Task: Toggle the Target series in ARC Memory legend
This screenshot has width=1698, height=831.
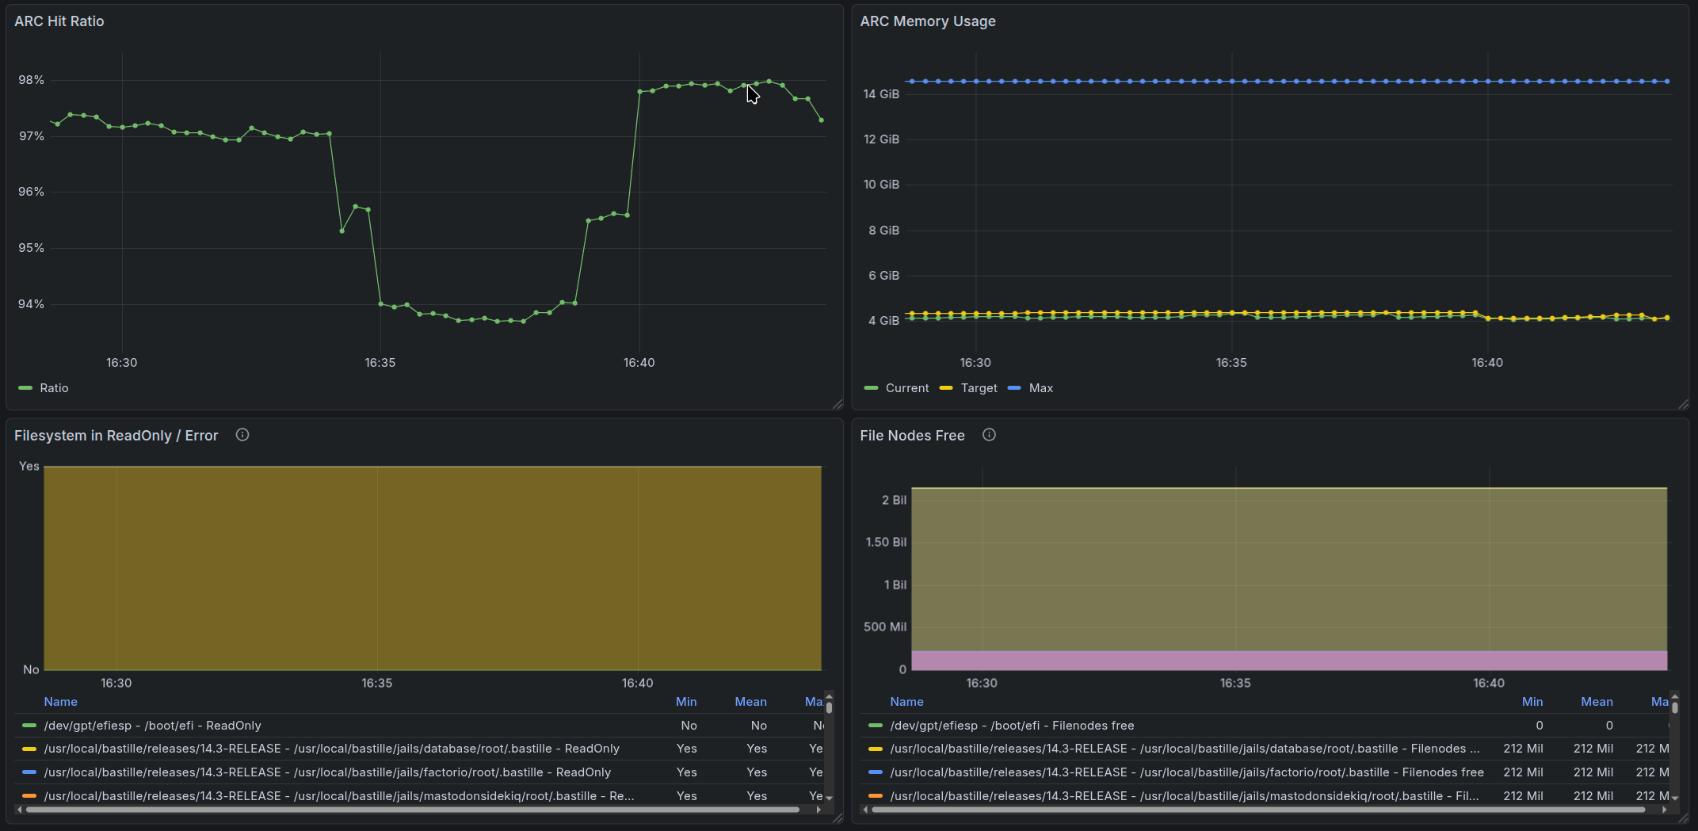Action: (979, 388)
